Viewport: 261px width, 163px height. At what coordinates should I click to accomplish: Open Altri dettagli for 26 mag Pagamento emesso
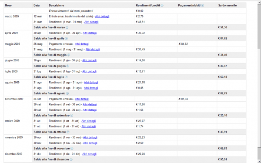(x=82, y=44)
